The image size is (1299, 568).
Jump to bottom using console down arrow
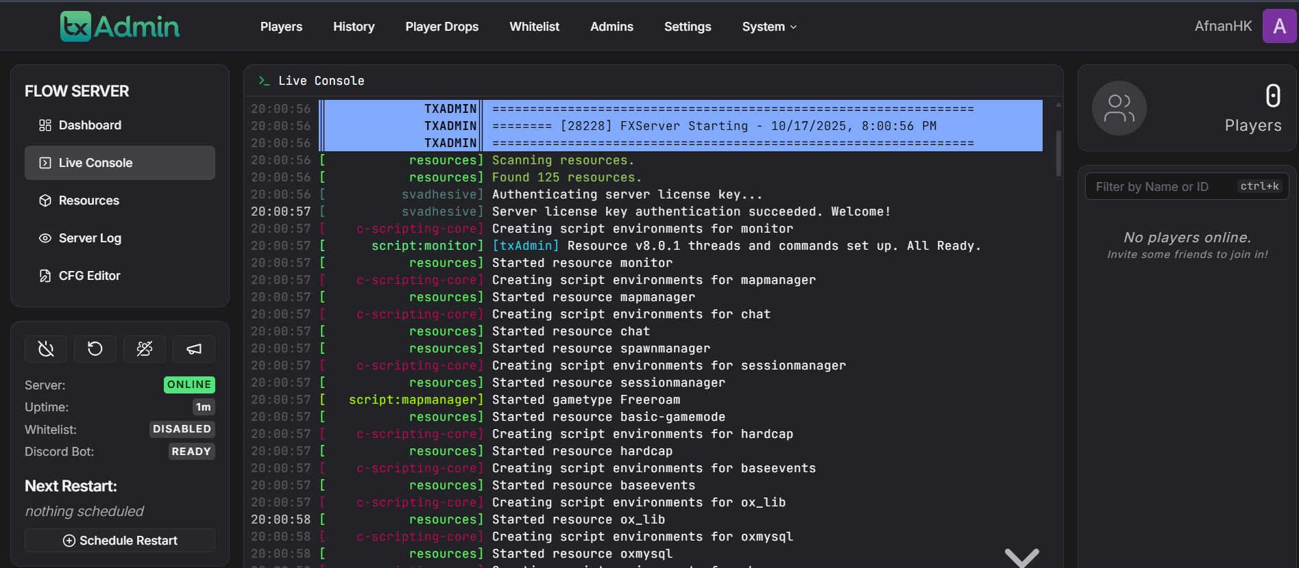1021,556
